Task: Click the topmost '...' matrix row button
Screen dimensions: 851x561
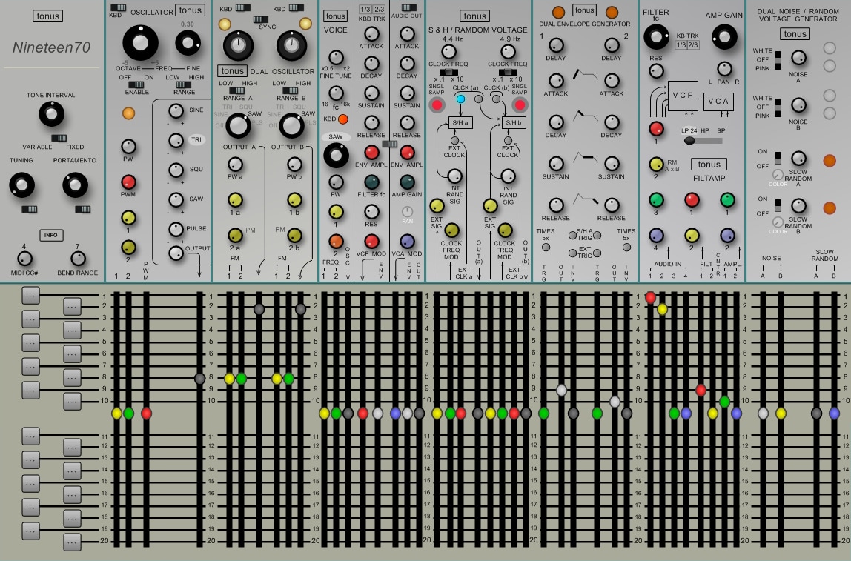Action: tap(30, 295)
